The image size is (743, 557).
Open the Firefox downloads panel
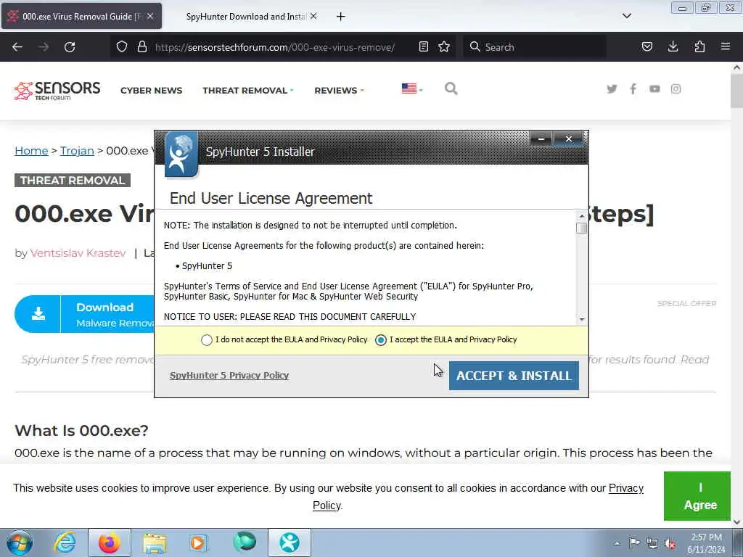(673, 47)
